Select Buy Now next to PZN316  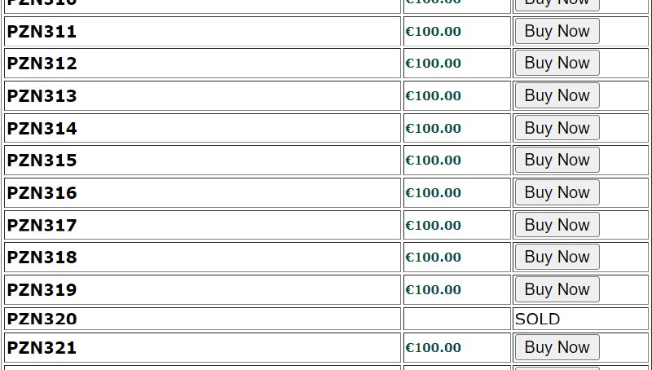point(557,192)
